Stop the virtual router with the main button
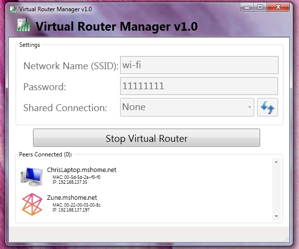299x249 pixels. pyautogui.click(x=146, y=138)
